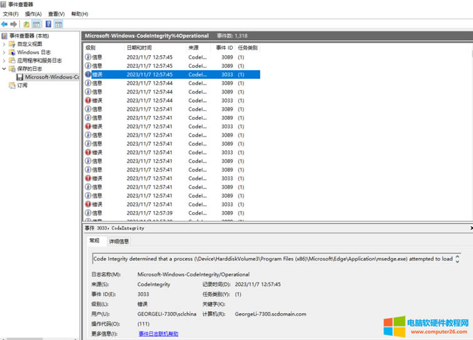
Task: Open the 查看(V) menu
Action: click(x=56, y=14)
